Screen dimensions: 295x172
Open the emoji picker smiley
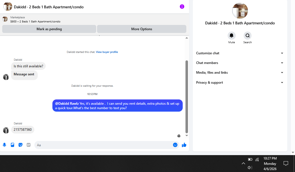(x=175, y=145)
